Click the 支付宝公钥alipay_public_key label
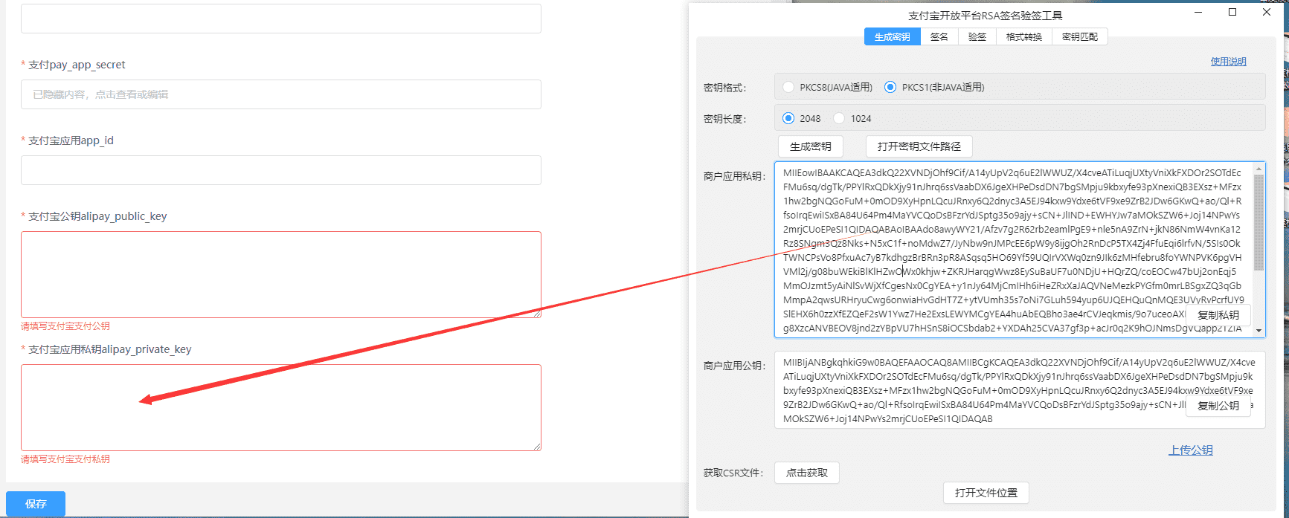Viewport: 1289px width, 518px height. tap(97, 216)
